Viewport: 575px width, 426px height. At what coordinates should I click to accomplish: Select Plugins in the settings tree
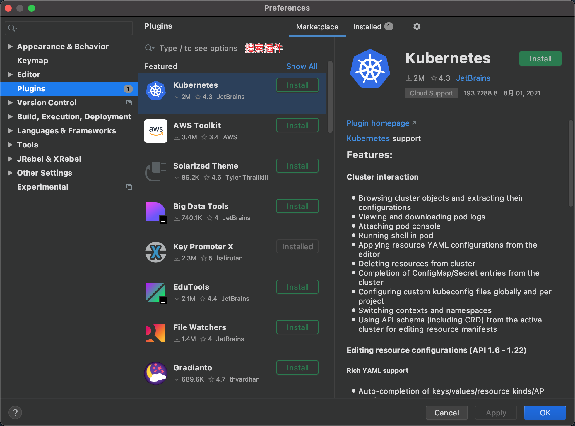click(x=69, y=89)
